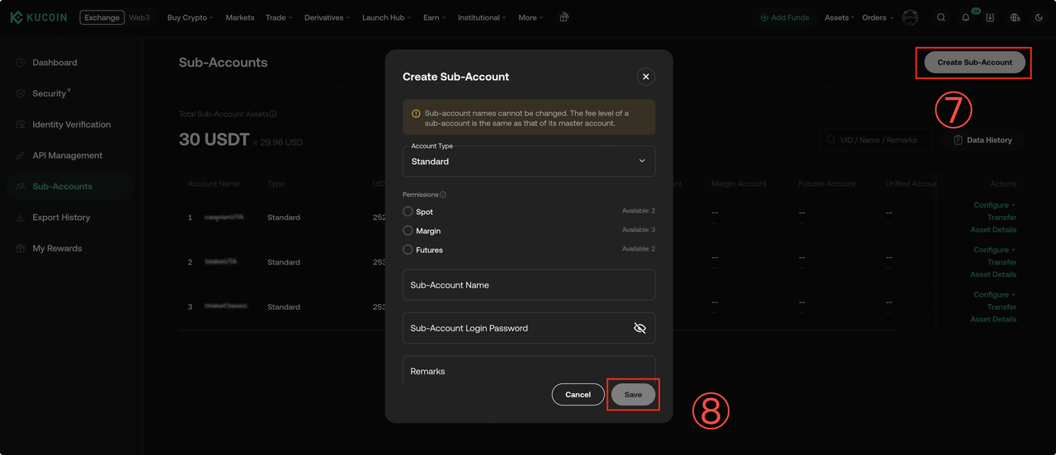This screenshot has width=1056, height=455.
Task: Open the gift rewards icon in navbar
Action: pyautogui.click(x=564, y=17)
